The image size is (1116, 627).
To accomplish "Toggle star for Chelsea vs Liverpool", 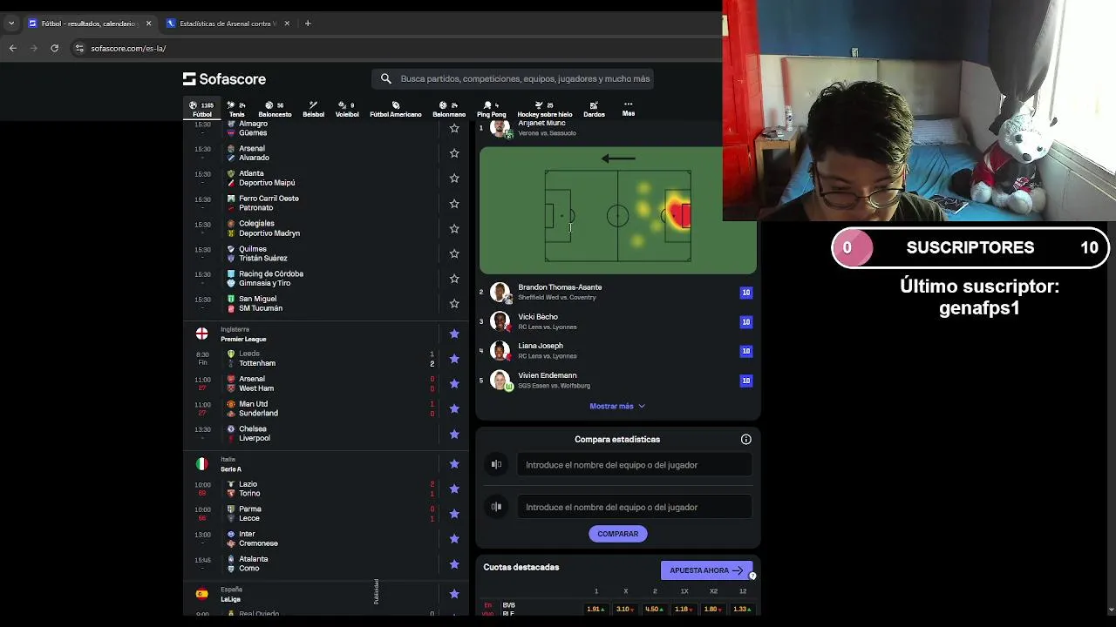I will tap(454, 434).
